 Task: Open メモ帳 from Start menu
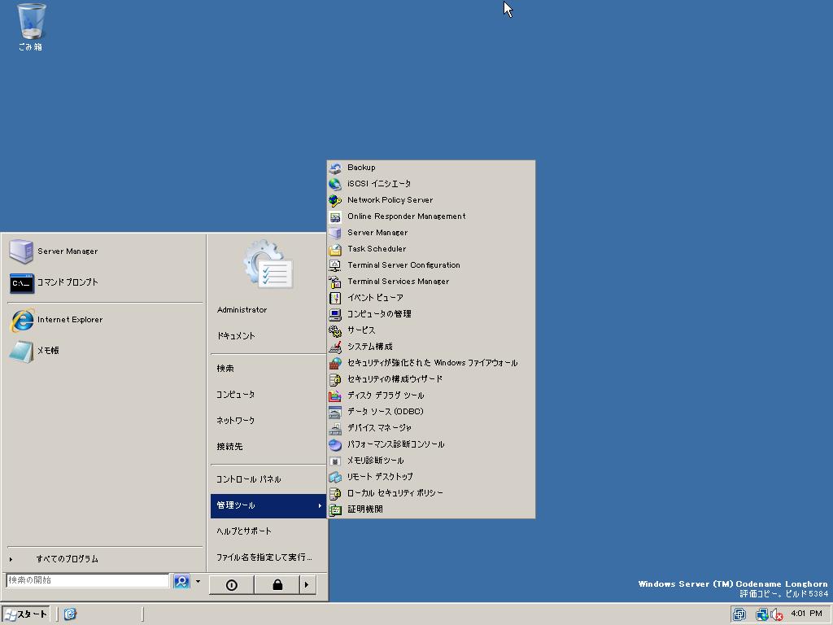[105, 351]
